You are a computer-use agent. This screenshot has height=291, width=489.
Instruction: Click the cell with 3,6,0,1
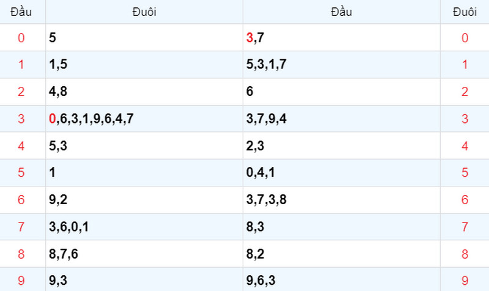[144, 227]
